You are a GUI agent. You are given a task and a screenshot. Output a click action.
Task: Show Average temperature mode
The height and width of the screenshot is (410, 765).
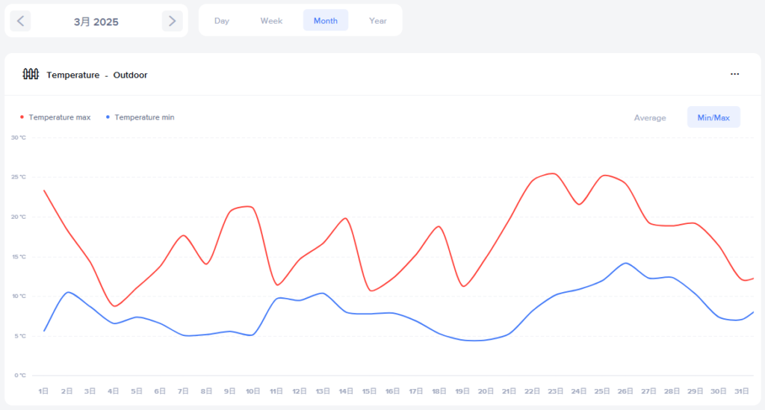point(650,118)
